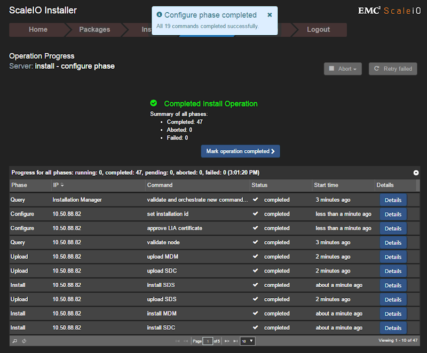Click the table search magnifier icon
Image resolution: width=427 pixels, height=353 pixels.
(x=15, y=341)
